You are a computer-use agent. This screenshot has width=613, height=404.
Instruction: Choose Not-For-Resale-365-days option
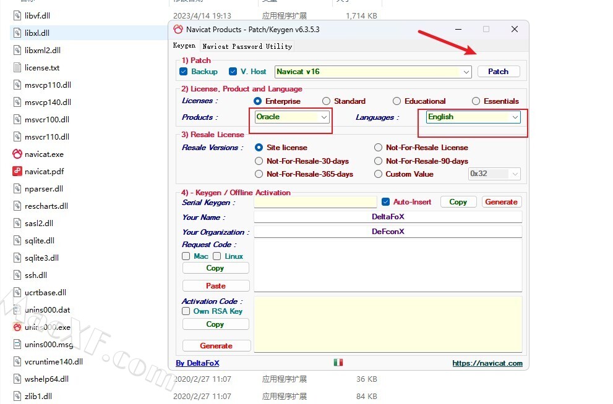pyautogui.click(x=259, y=174)
